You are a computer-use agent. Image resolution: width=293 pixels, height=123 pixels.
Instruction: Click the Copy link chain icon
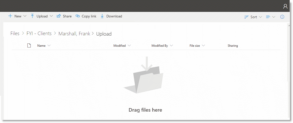(77, 16)
